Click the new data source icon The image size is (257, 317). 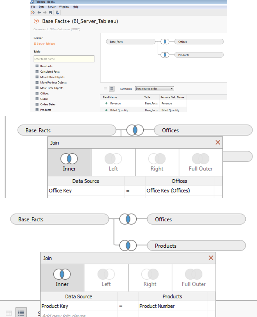pyautogui.click(x=57, y=13)
